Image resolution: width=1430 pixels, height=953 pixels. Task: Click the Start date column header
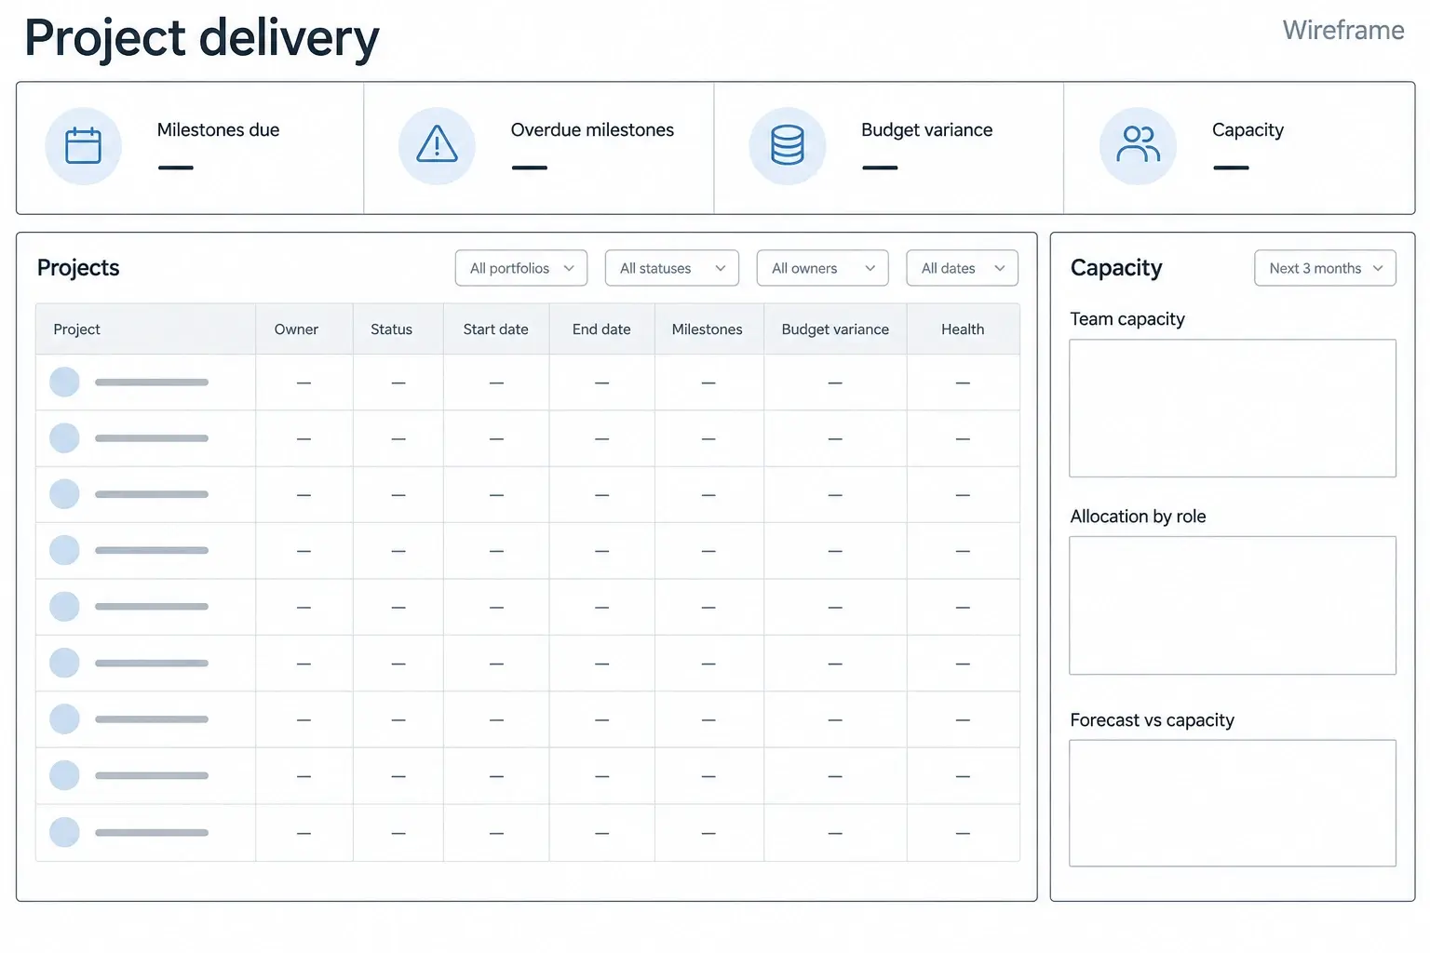[x=495, y=329]
